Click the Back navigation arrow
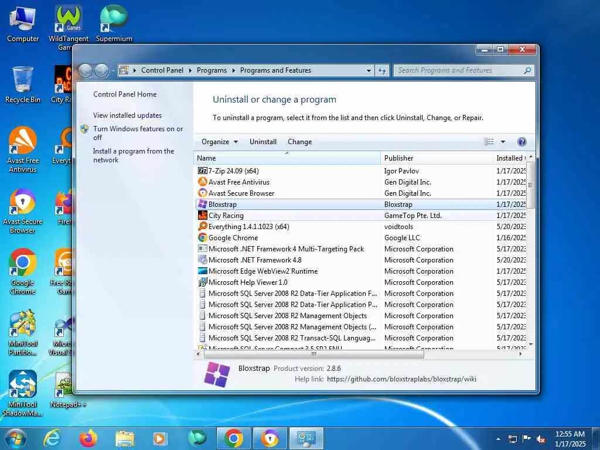 [x=85, y=71]
